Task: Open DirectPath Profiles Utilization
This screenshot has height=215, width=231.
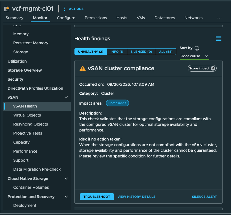Action: pyautogui.click(x=35, y=88)
